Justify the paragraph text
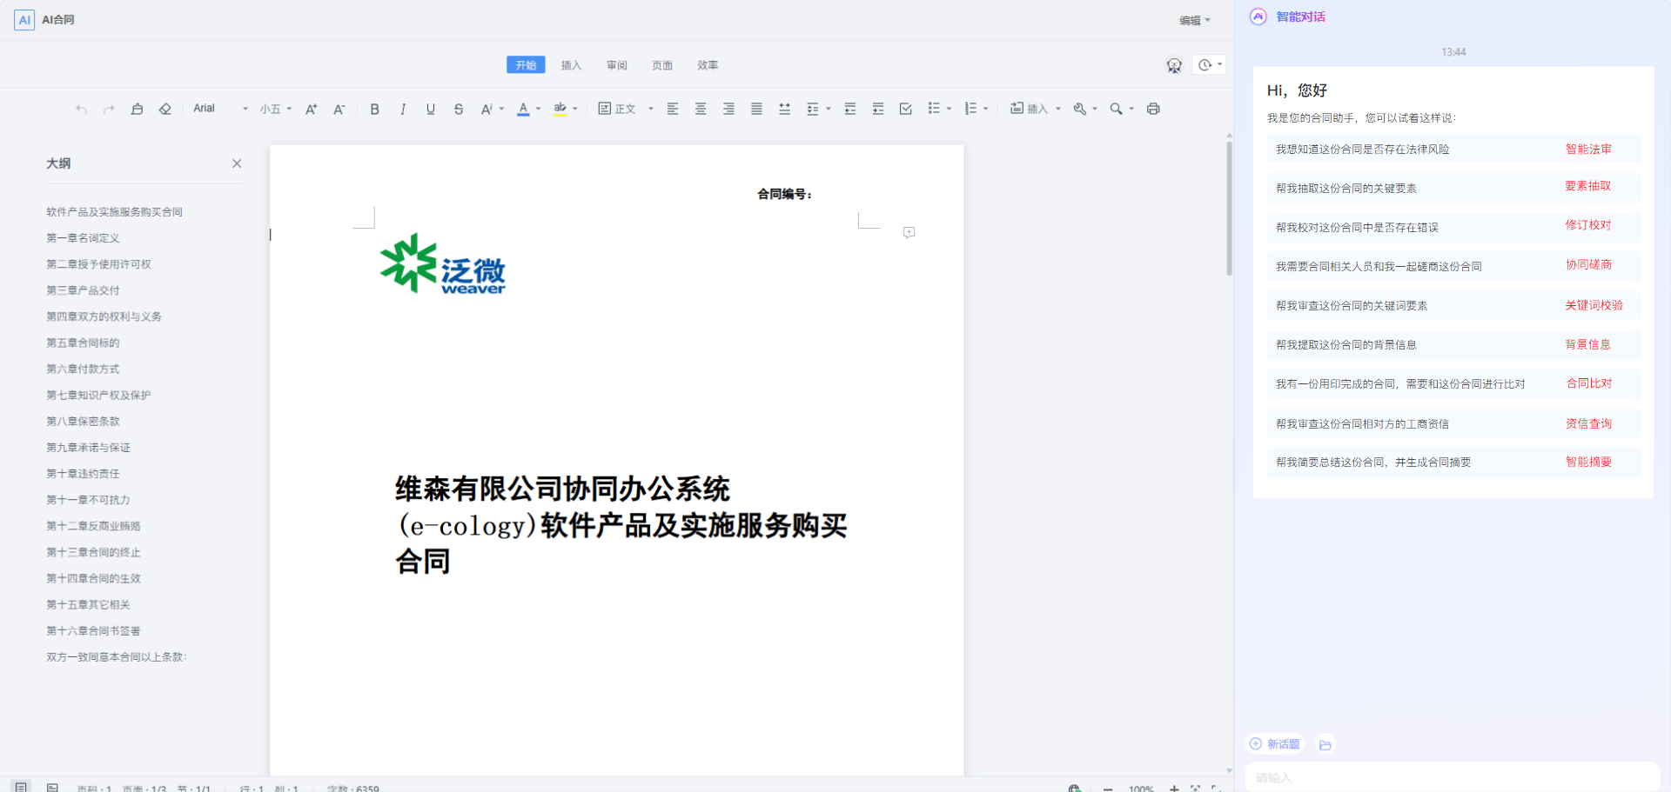1671x792 pixels. point(756,109)
